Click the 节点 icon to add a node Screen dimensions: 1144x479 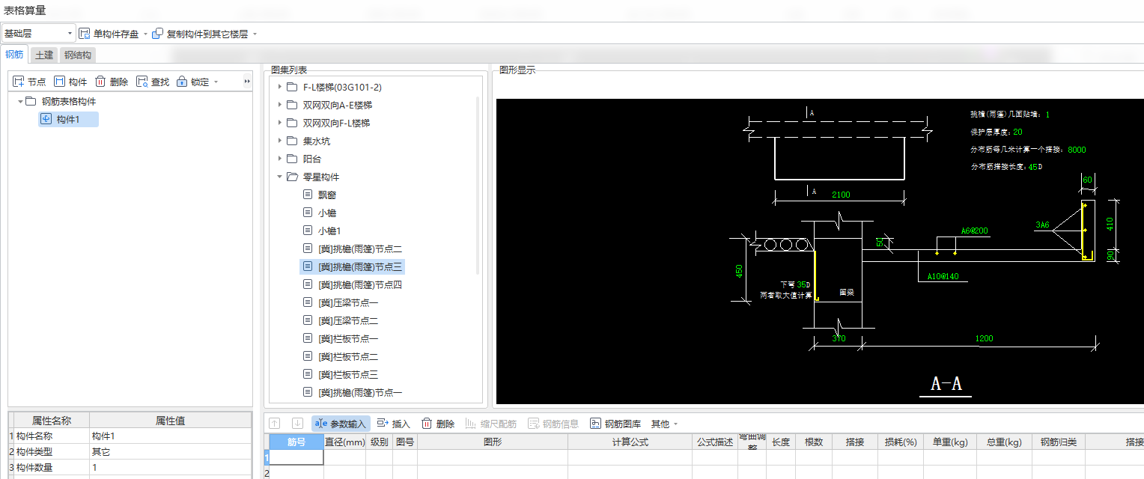click(x=29, y=81)
